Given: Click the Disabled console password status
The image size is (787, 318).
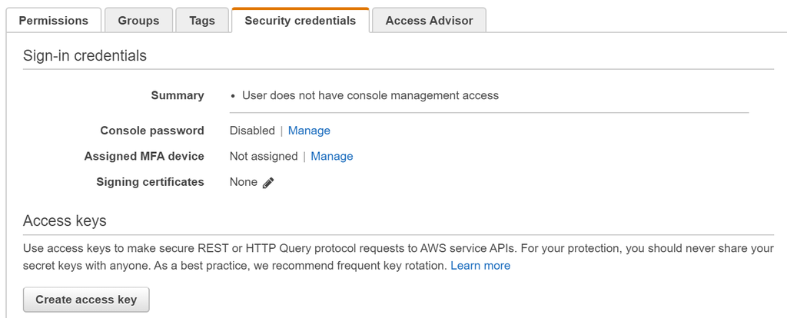Looking at the screenshot, I should click(x=252, y=131).
